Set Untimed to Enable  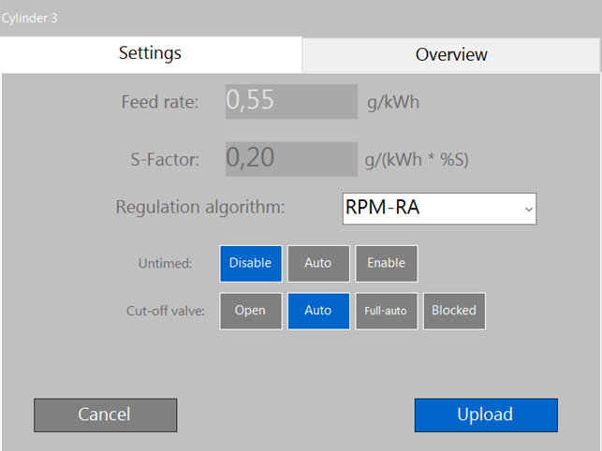tap(386, 264)
